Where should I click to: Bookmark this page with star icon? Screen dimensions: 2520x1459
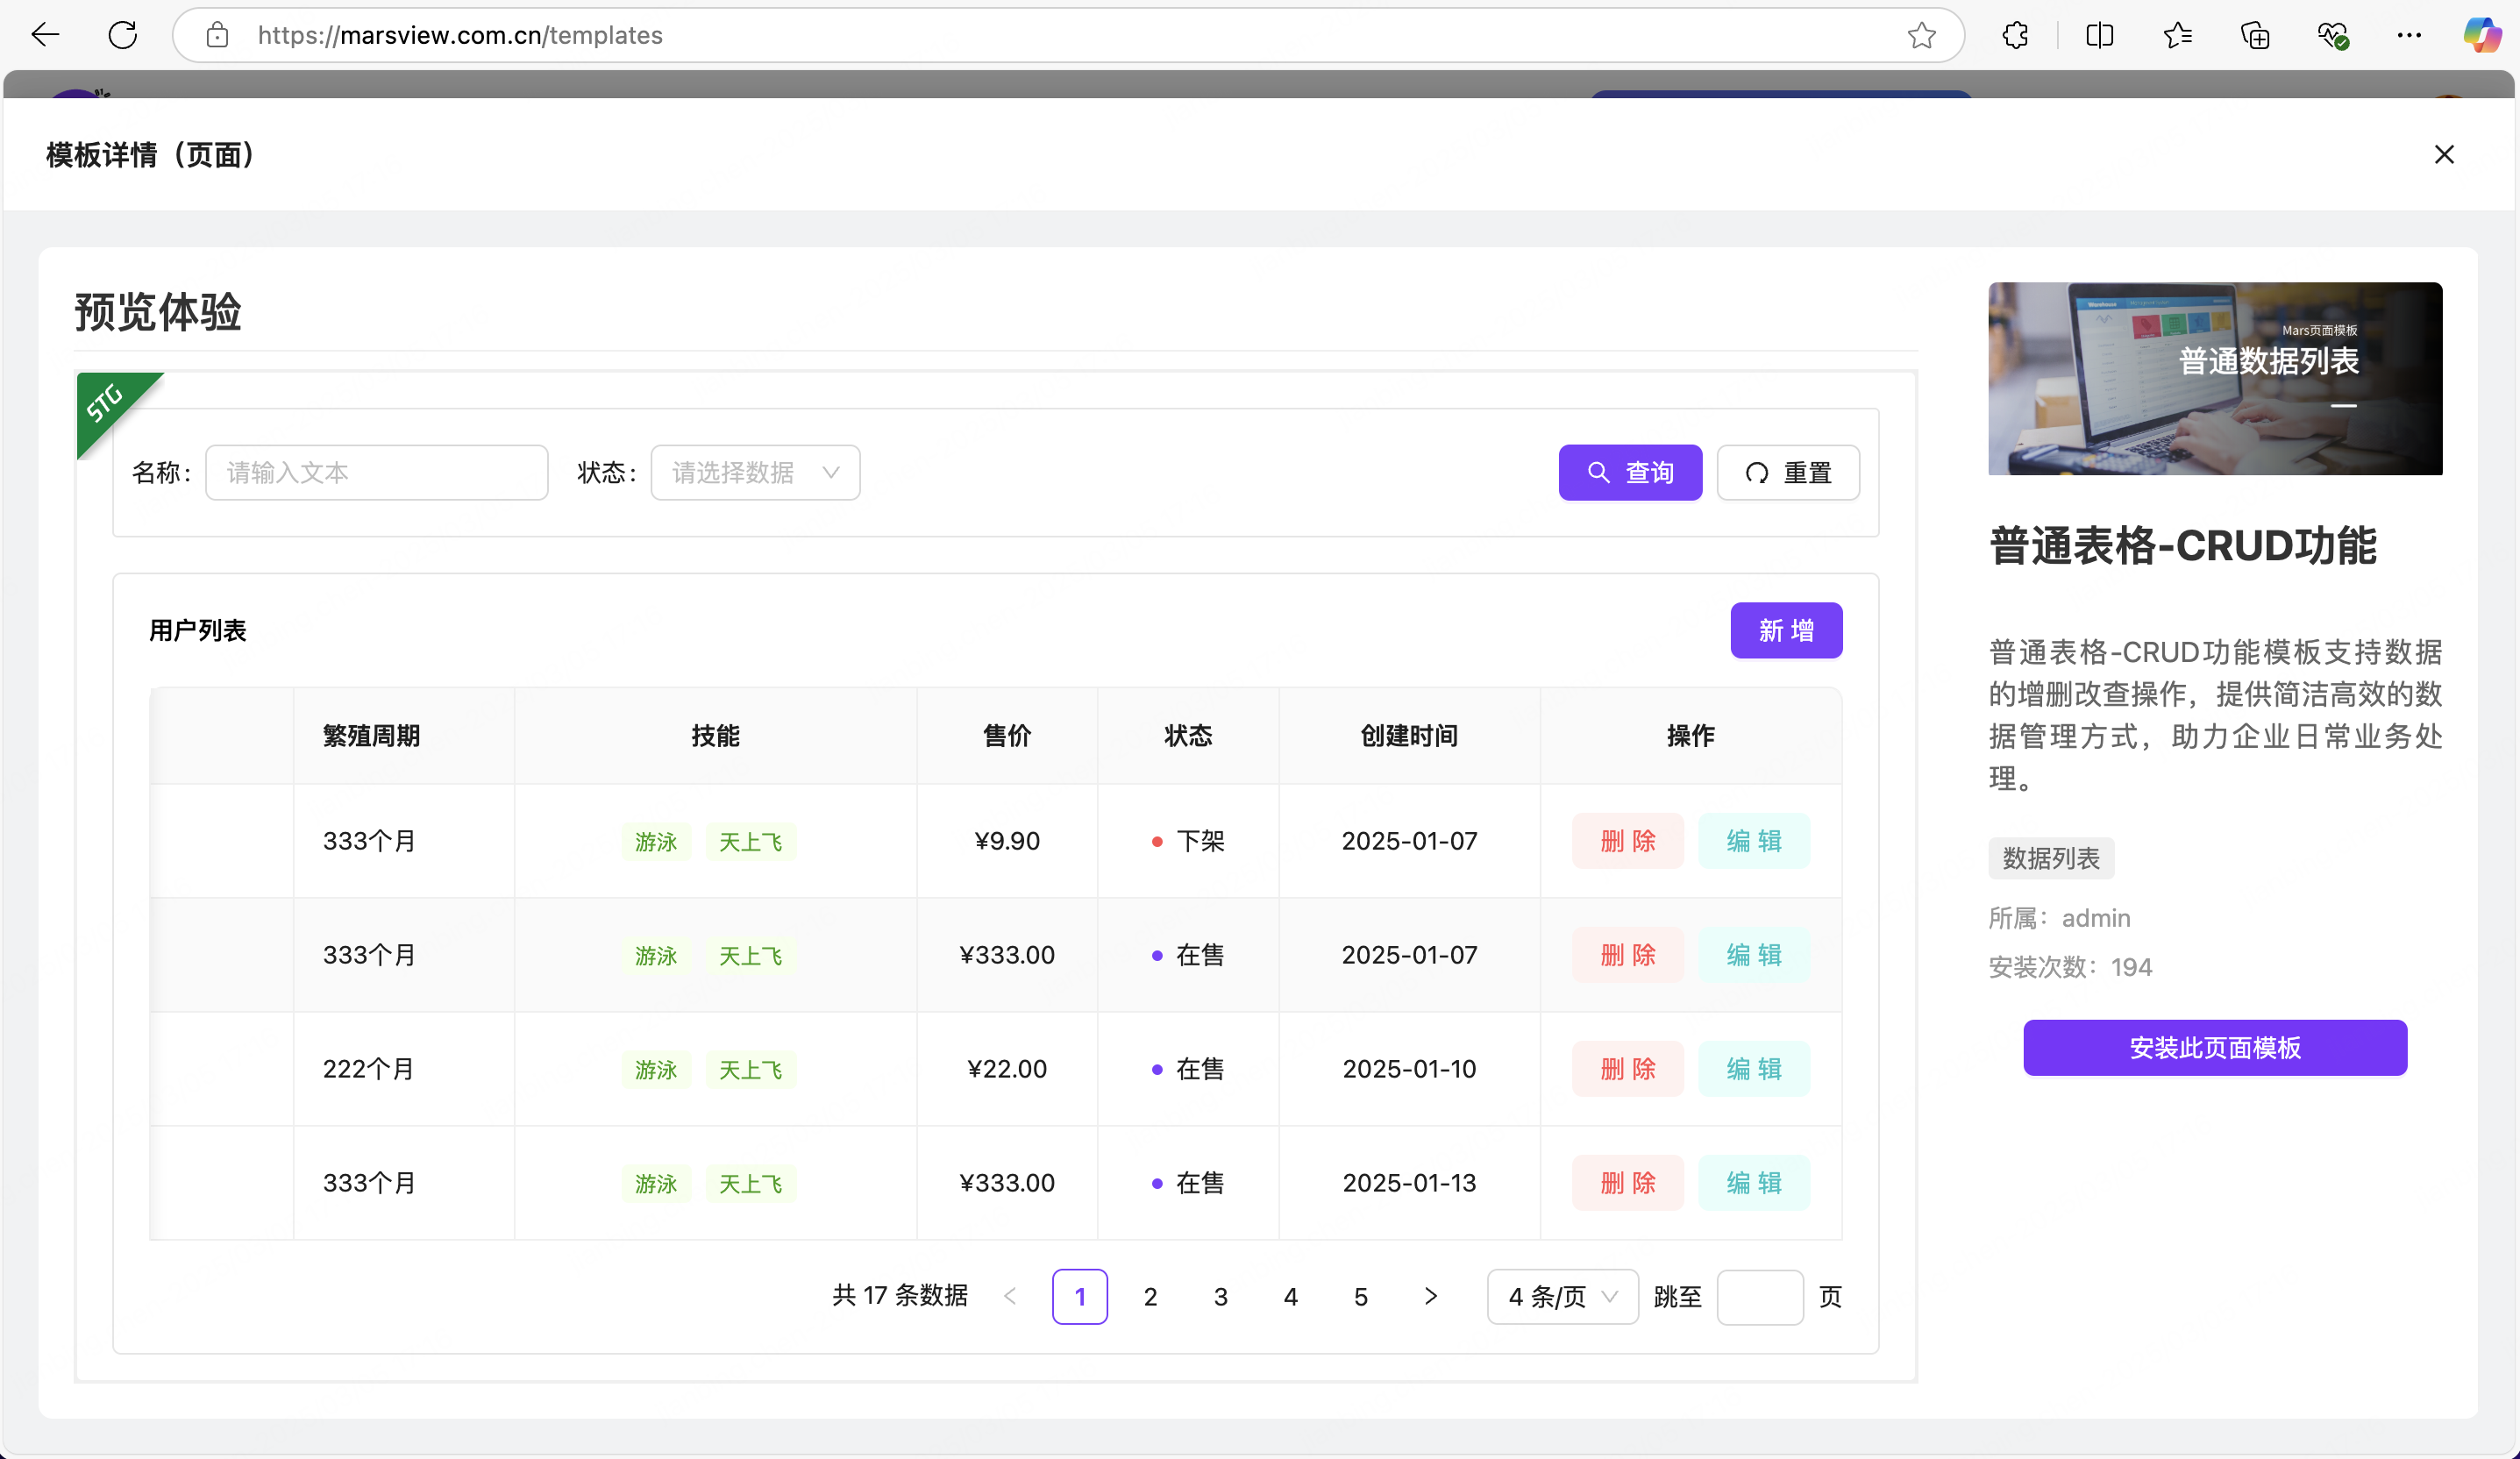(x=1921, y=35)
